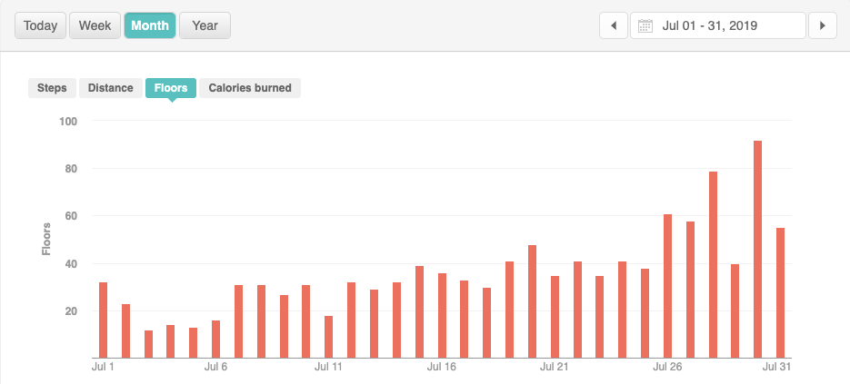Switch to Year view

[205, 25]
